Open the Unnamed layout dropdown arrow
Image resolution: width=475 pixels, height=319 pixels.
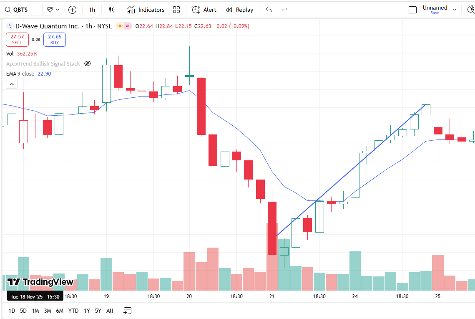[455, 9]
